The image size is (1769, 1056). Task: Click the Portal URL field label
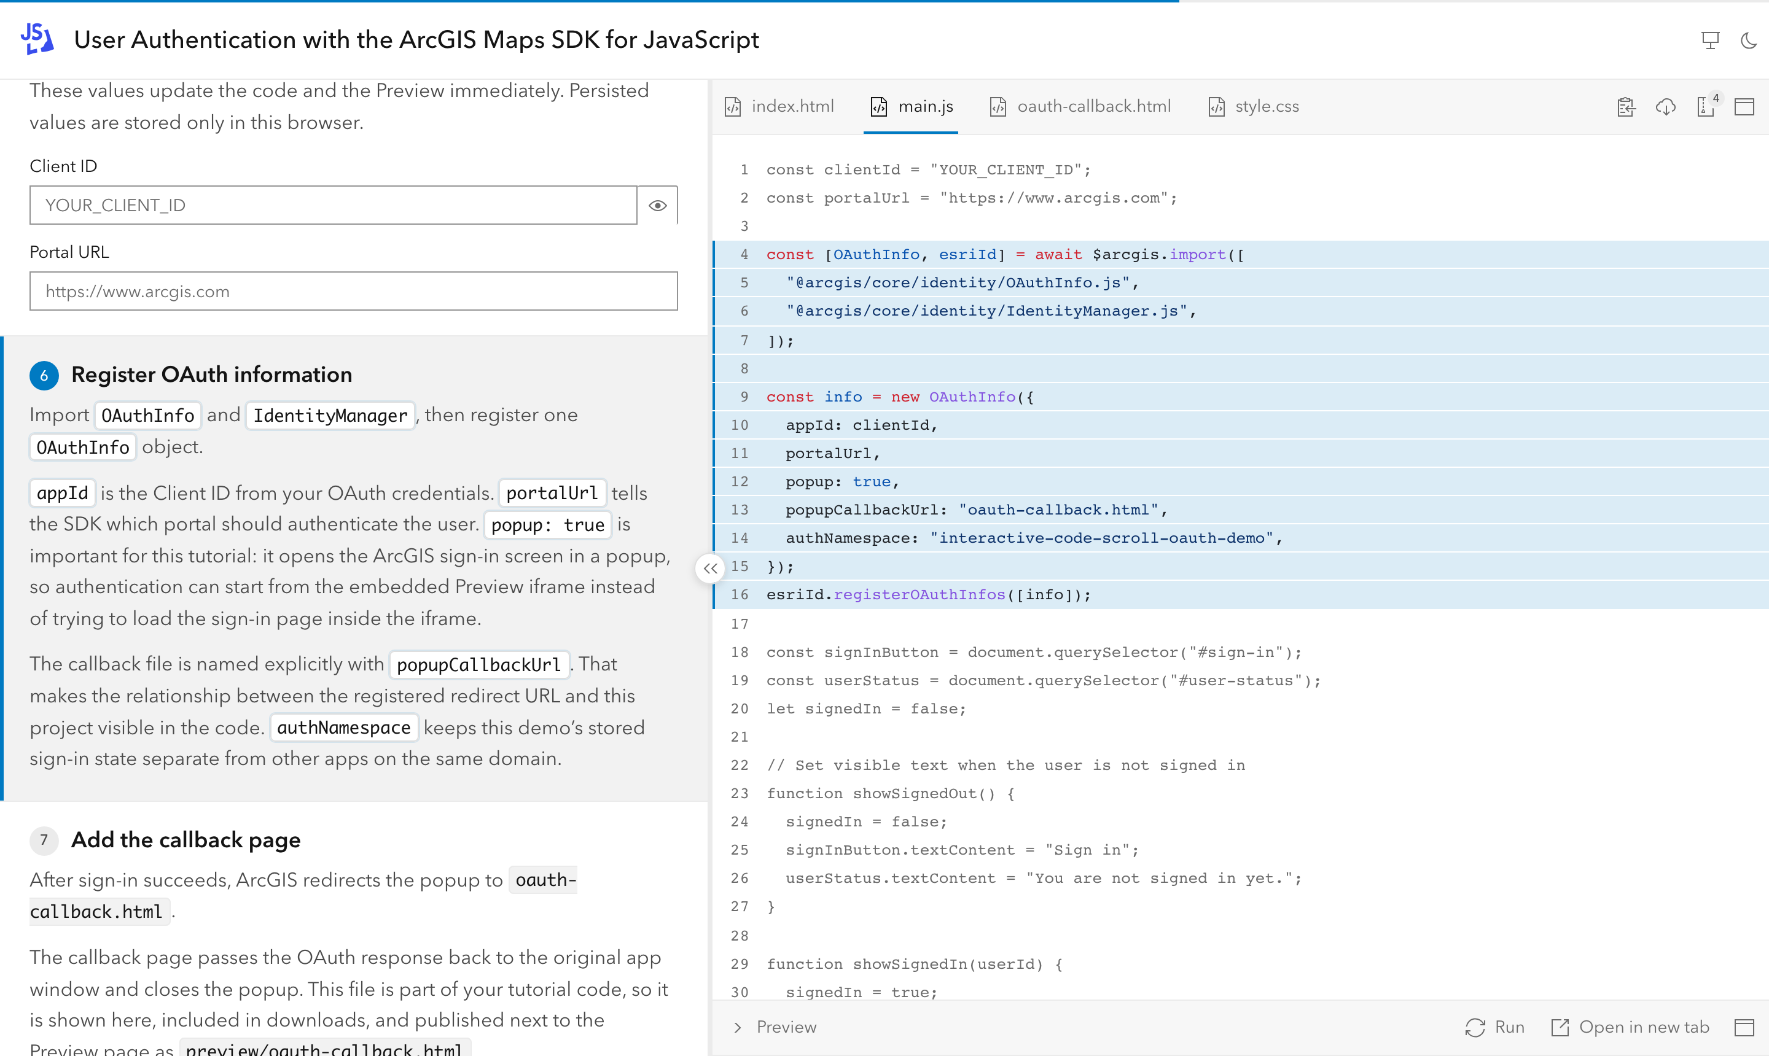69,252
